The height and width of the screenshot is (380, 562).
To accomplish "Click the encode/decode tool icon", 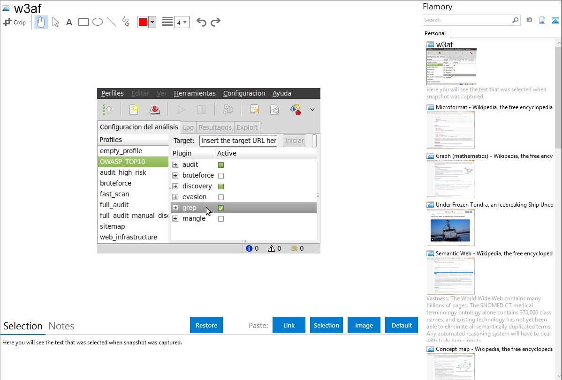I will click(x=296, y=110).
